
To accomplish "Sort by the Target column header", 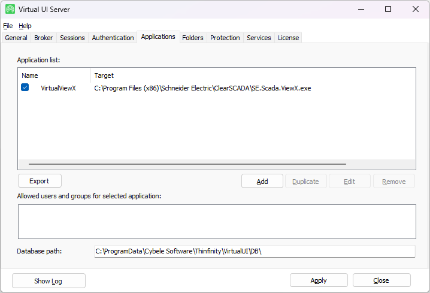I will point(104,75).
